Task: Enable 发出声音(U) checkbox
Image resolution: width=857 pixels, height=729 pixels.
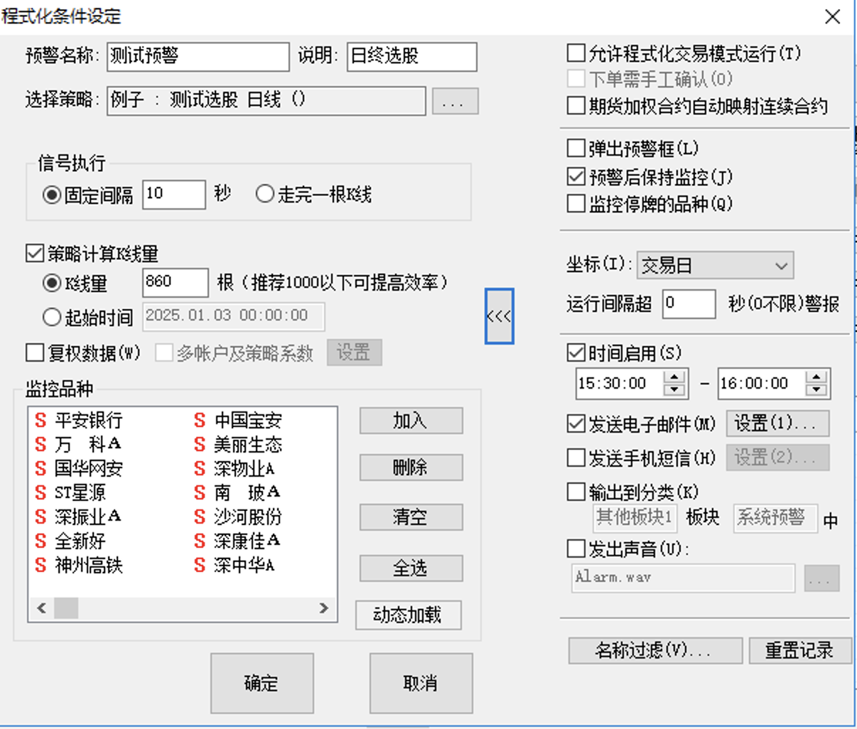Action: click(x=576, y=549)
